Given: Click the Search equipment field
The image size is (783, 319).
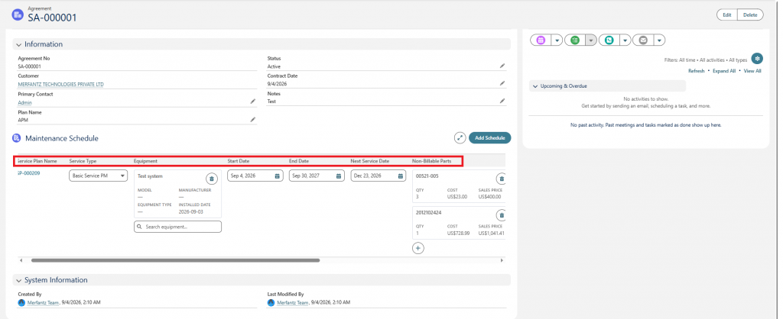Looking at the screenshot, I should (177, 227).
